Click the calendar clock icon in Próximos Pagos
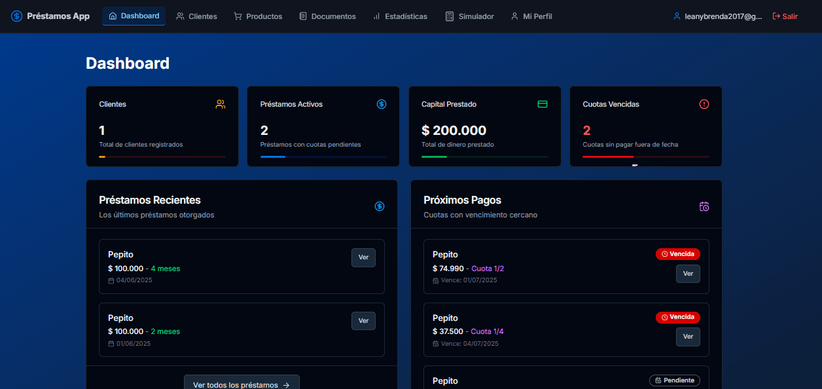The image size is (822, 389). (704, 206)
